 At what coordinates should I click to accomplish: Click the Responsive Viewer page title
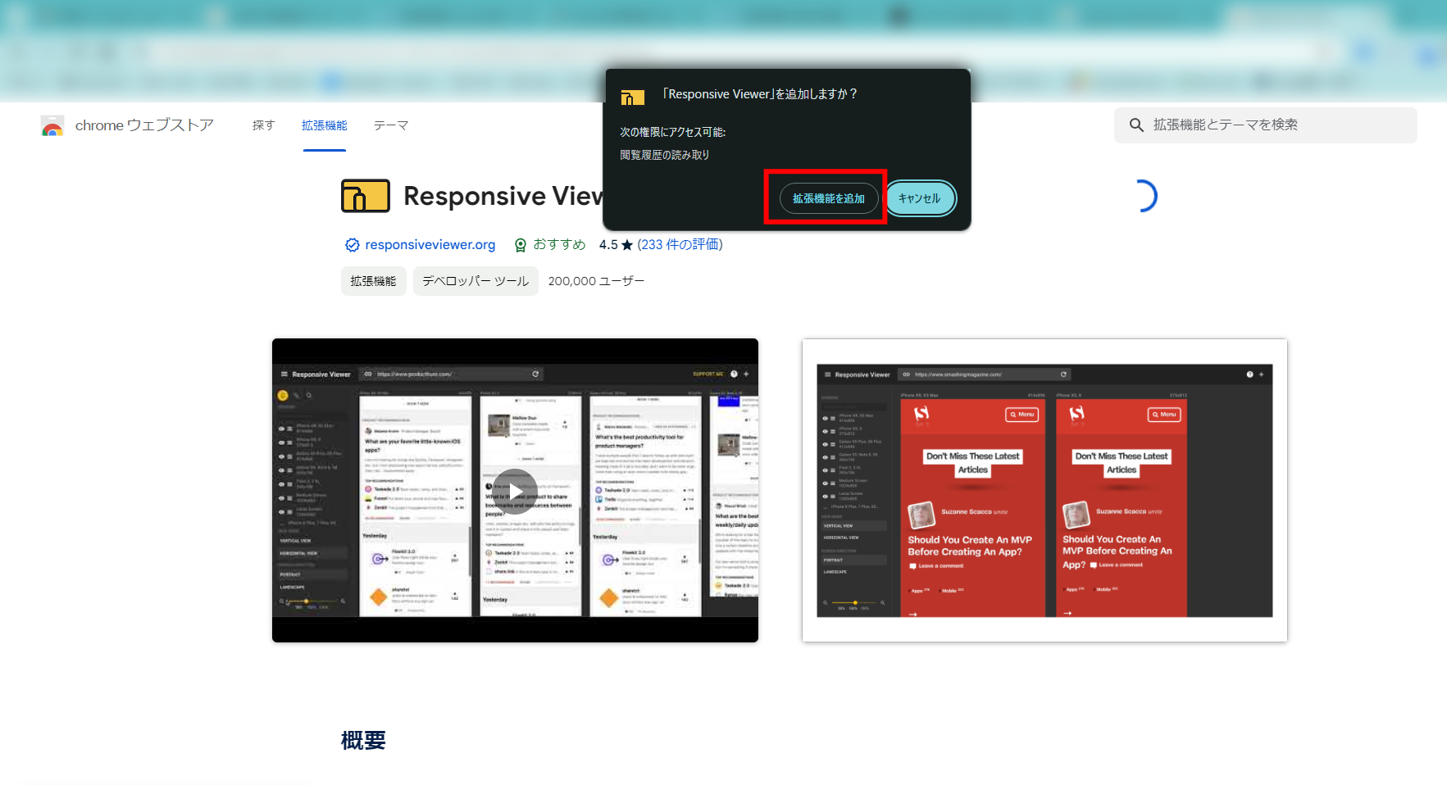[x=503, y=196]
